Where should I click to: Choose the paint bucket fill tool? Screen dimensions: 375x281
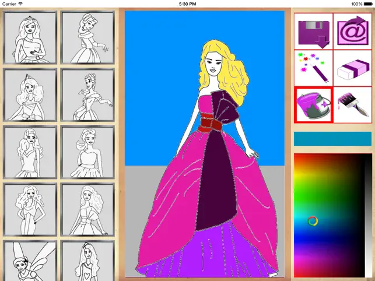314,105
